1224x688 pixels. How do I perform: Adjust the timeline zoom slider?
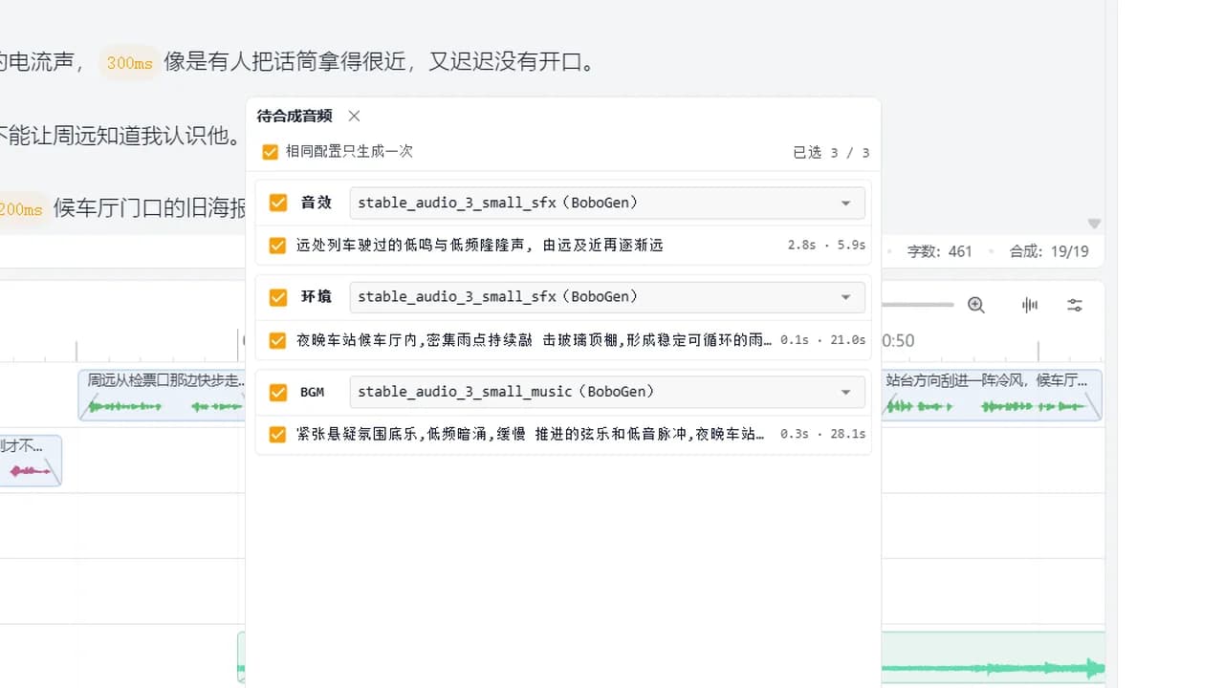(918, 305)
